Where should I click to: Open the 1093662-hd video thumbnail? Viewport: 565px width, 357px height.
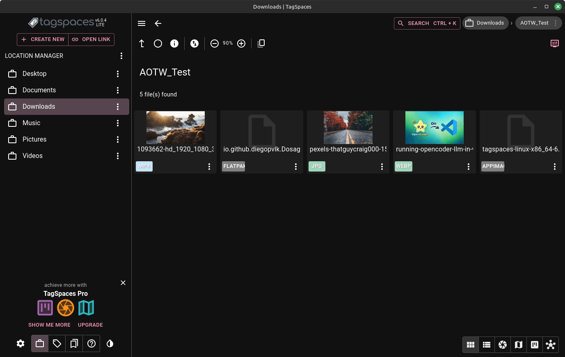pyautogui.click(x=175, y=128)
